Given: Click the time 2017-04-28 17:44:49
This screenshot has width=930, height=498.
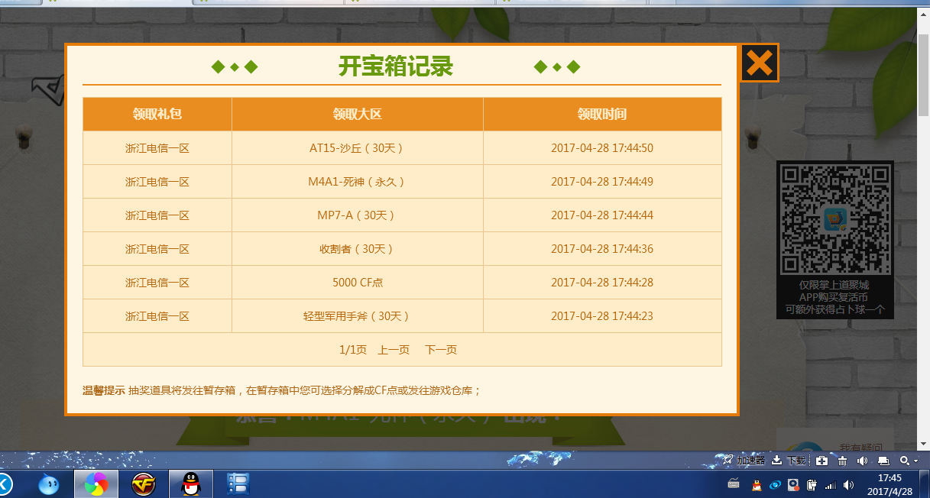Looking at the screenshot, I should (x=602, y=182).
